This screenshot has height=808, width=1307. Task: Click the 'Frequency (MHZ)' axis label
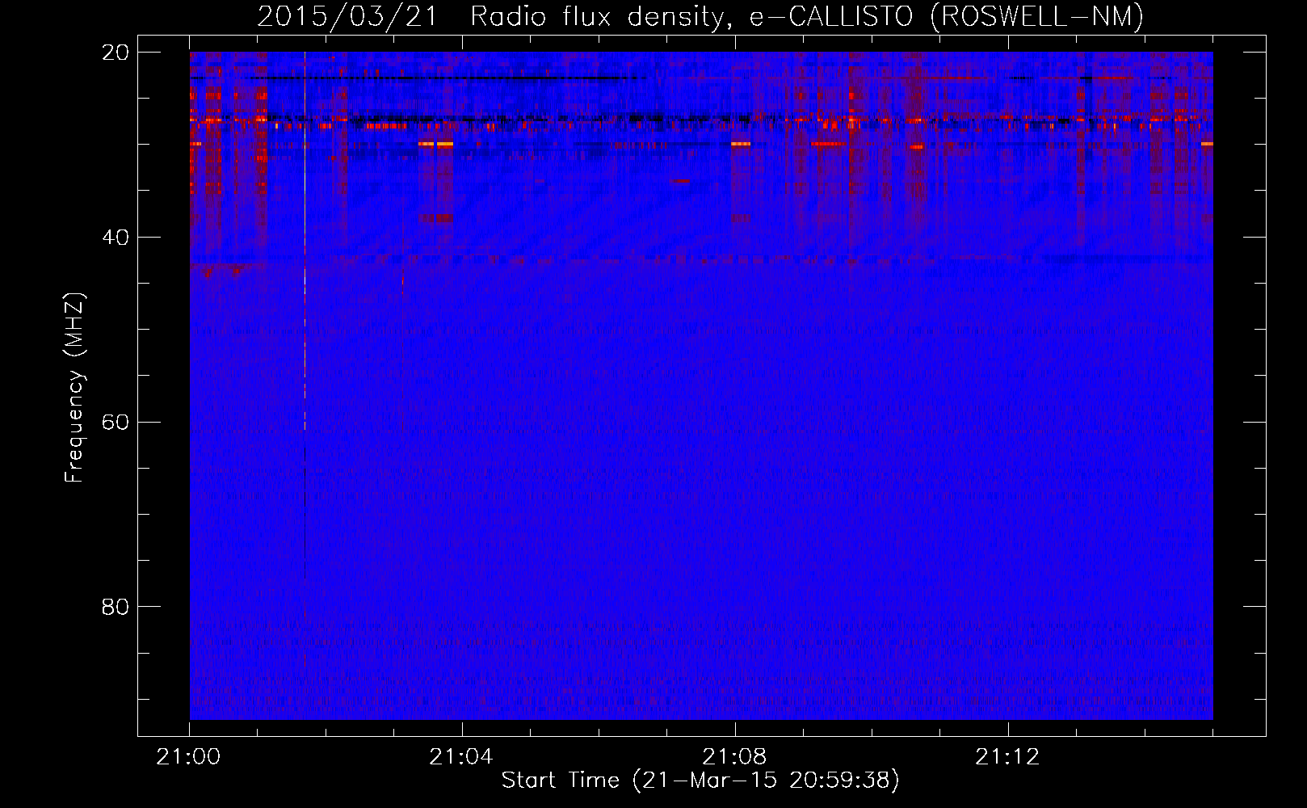point(74,388)
